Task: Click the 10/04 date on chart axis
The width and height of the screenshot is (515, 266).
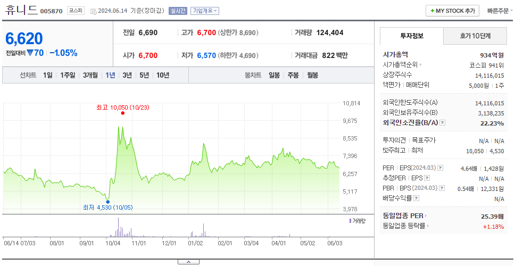Action: (x=113, y=243)
